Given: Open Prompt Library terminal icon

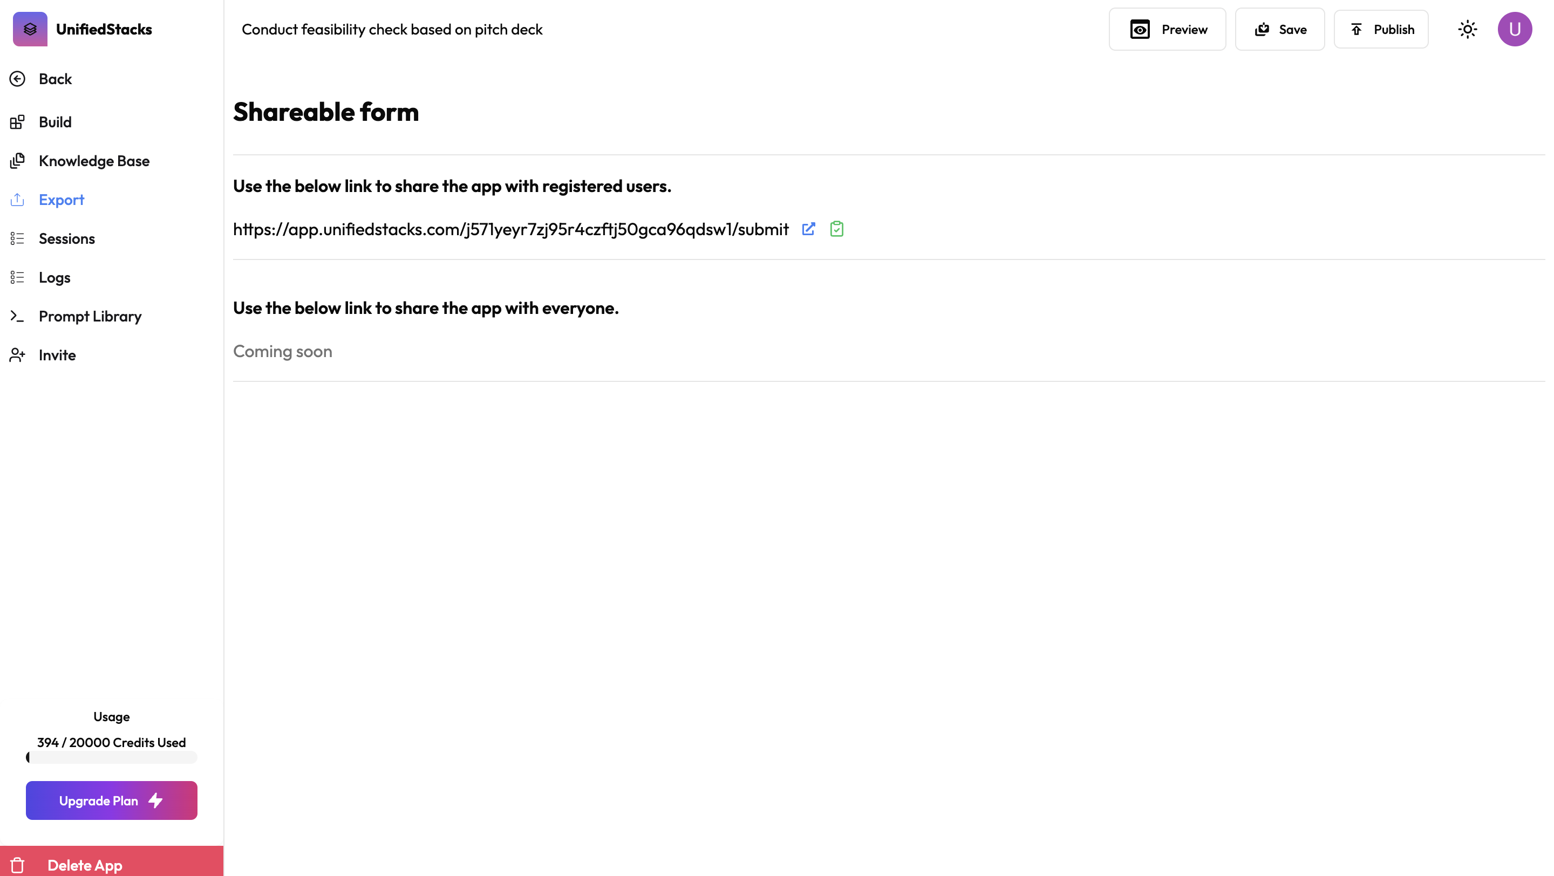Looking at the screenshot, I should coord(17,317).
